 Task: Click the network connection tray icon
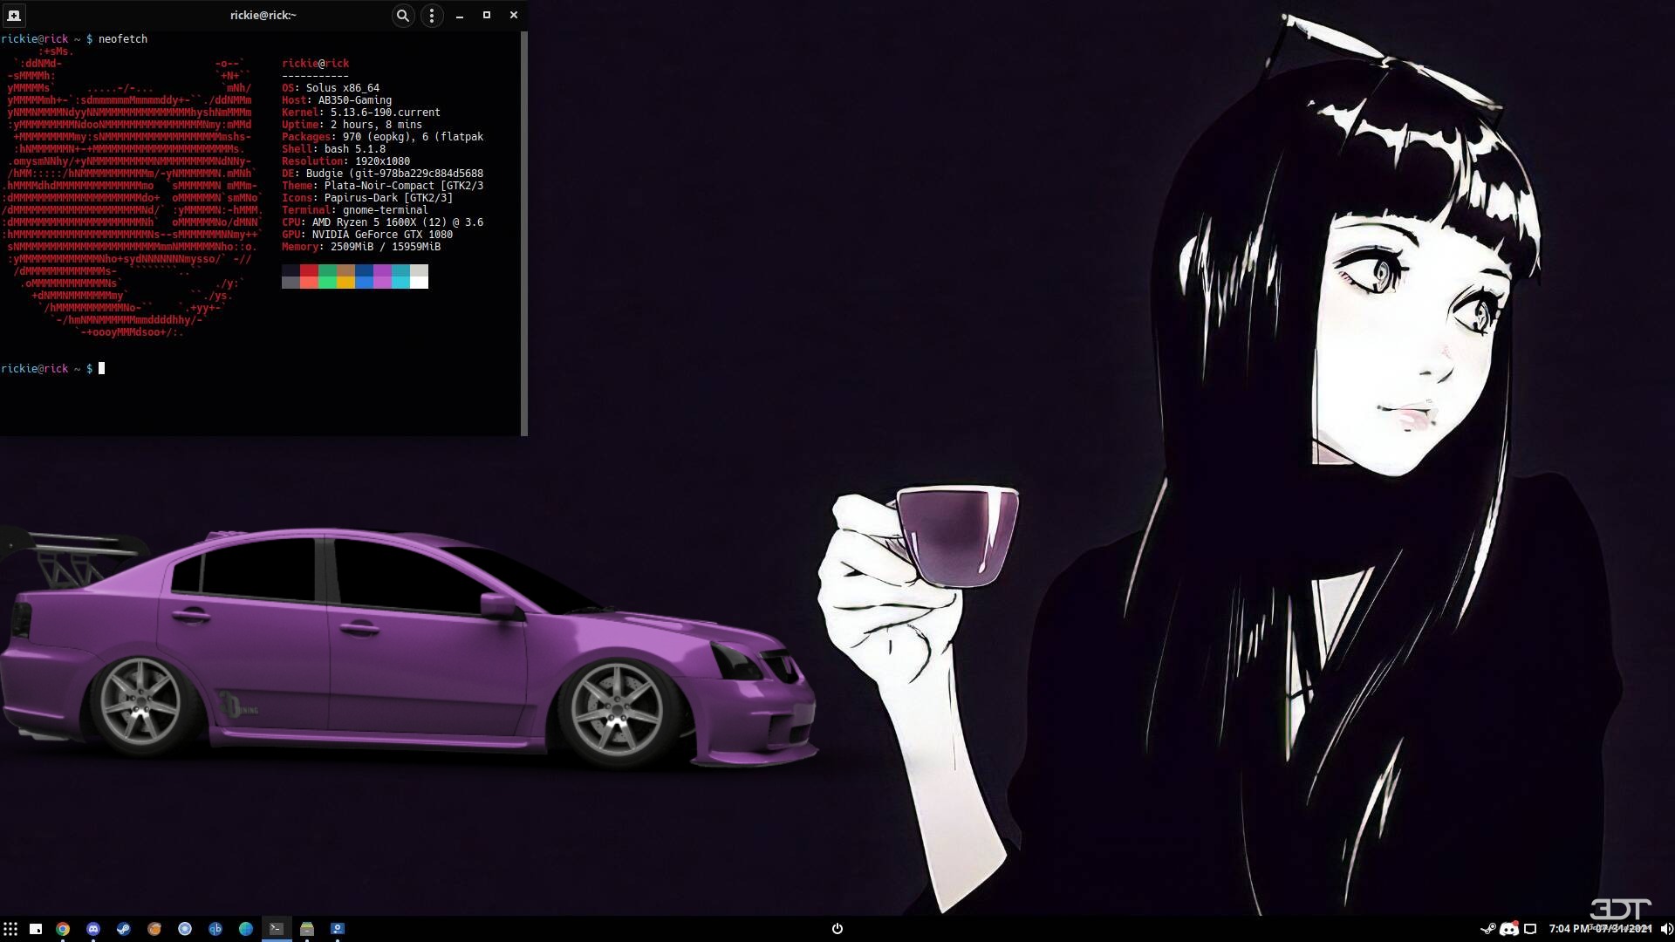click(1529, 929)
